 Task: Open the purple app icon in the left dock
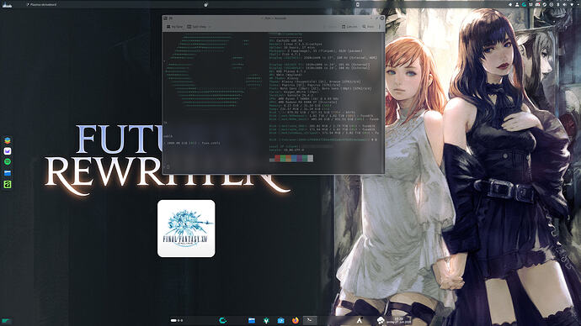click(x=8, y=151)
